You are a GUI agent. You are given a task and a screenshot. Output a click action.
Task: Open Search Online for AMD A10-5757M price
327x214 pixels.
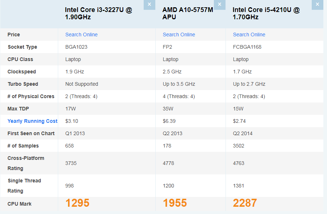tap(179, 35)
